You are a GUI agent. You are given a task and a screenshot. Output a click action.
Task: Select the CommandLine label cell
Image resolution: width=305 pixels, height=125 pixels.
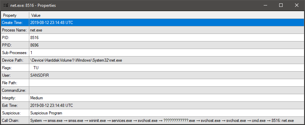click(x=15, y=90)
